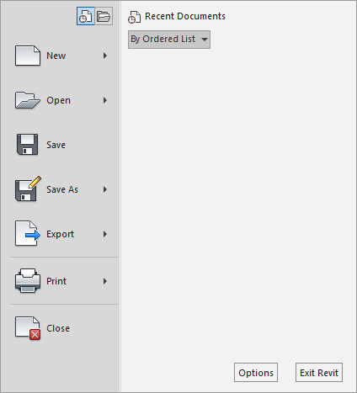357x393 pixels.
Task: Expand the New submenu arrow
Action: (105, 56)
